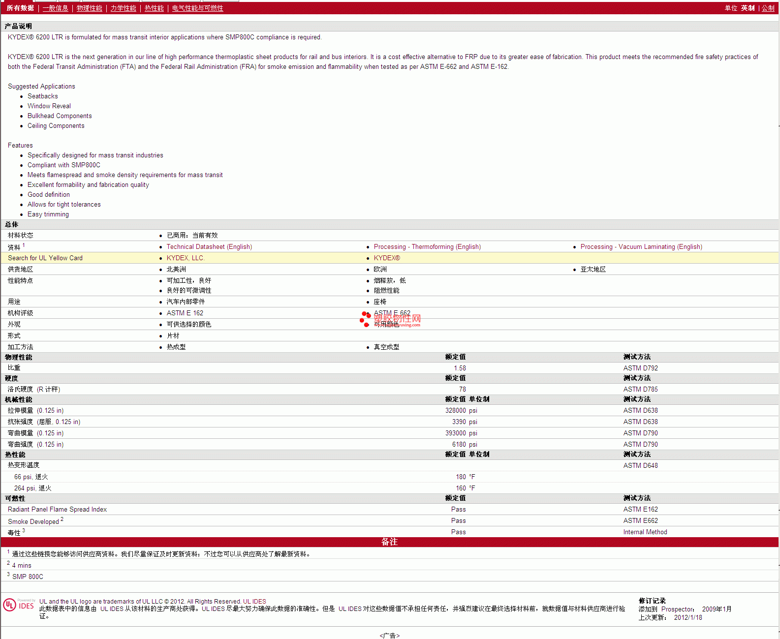Image resolution: width=780 pixels, height=639 pixels.
Task: Click the '4 mins' footnote
Action: tap(22, 566)
